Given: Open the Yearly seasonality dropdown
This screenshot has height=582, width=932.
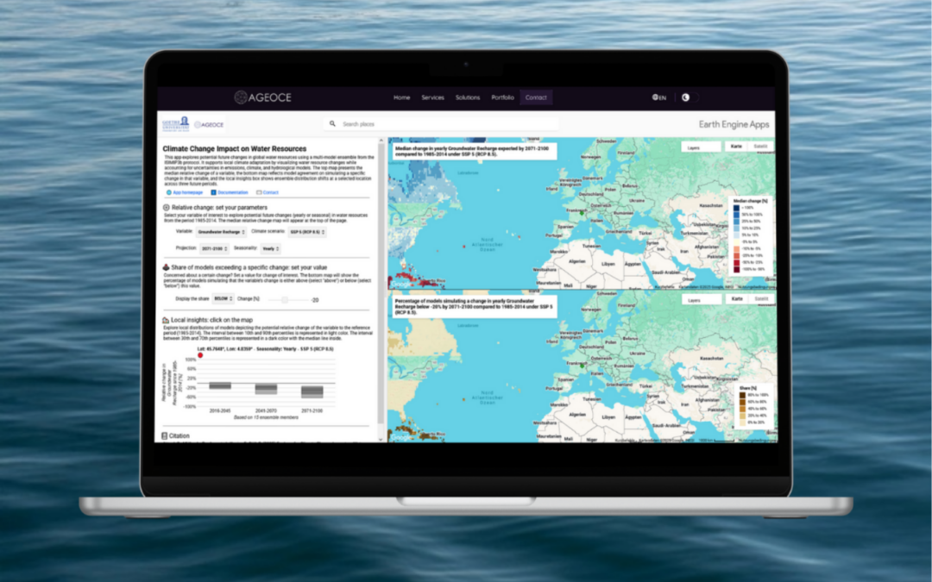Looking at the screenshot, I should pyautogui.click(x=270, y=249).
